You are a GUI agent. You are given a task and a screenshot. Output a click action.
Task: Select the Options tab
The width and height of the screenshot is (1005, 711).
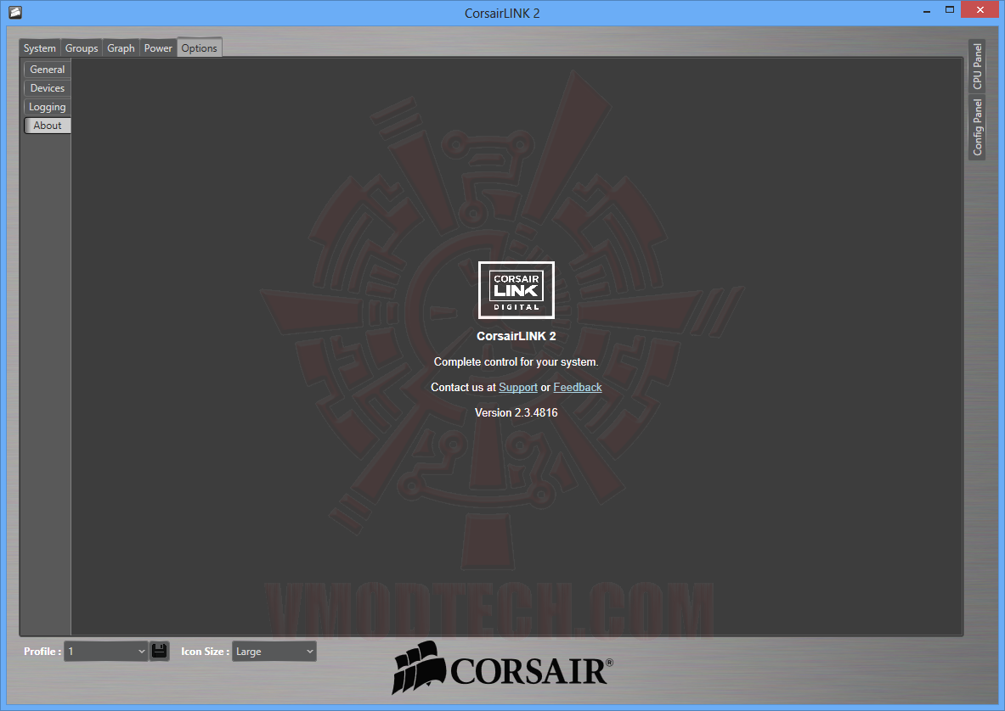200,48
